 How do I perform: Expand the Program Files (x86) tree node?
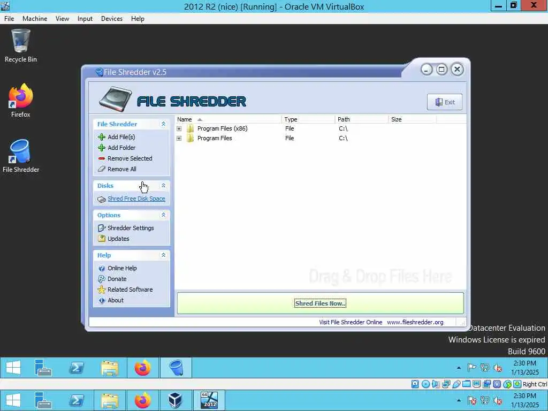(179, 128)
